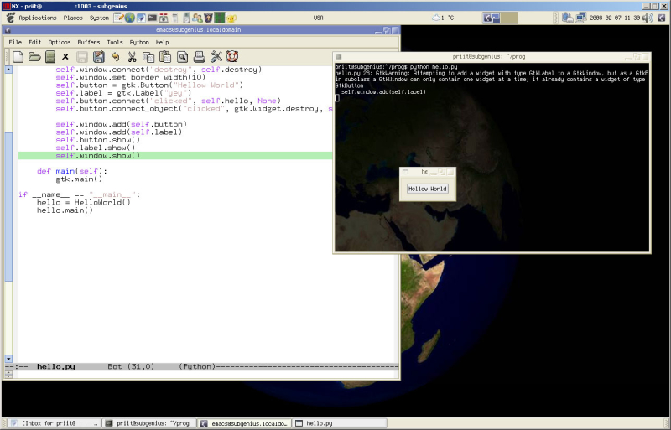Switch to hello.py taskbar entry
The image size is (671, 430).
coord(341,423)
